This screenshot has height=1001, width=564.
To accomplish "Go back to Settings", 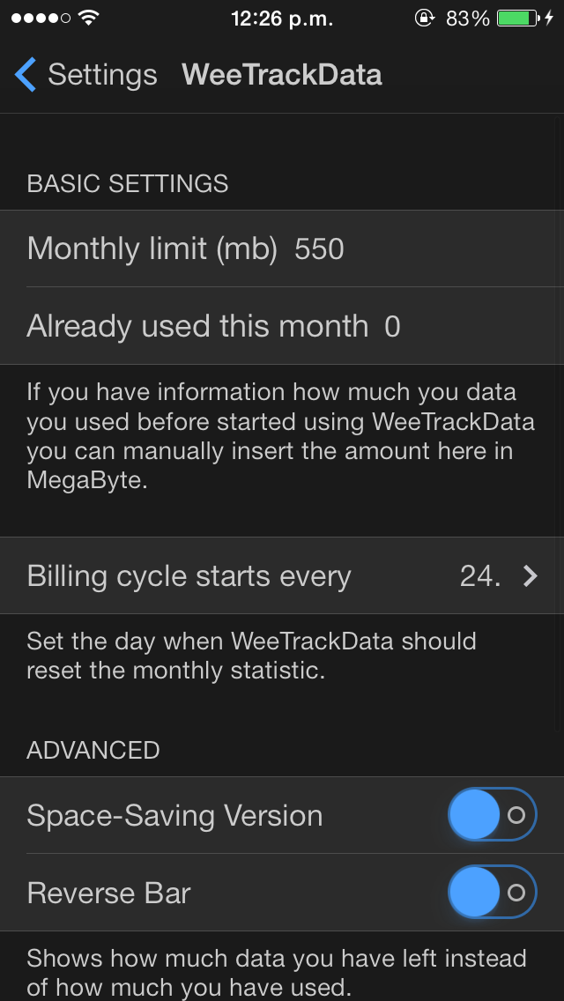I will pos(101,75).
